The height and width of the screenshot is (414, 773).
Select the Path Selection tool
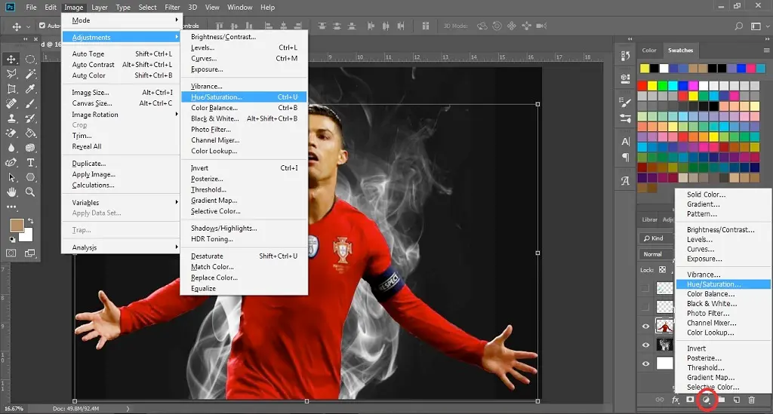11,177
